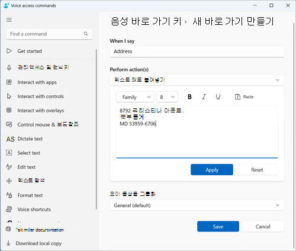Viewport: 296px width, 251px height.
Task: Toggle italic formatting
Action: pos(204,96)
